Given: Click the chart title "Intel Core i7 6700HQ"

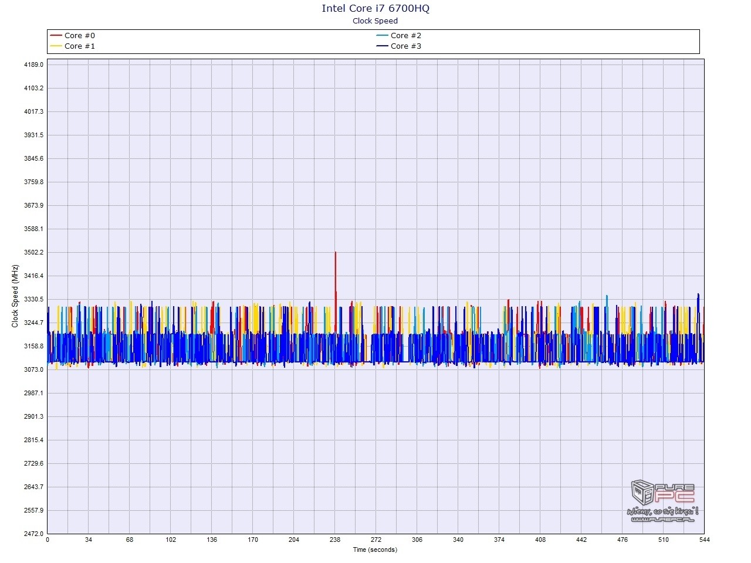Looking at the screenshot, I should [x=375, y=8].
